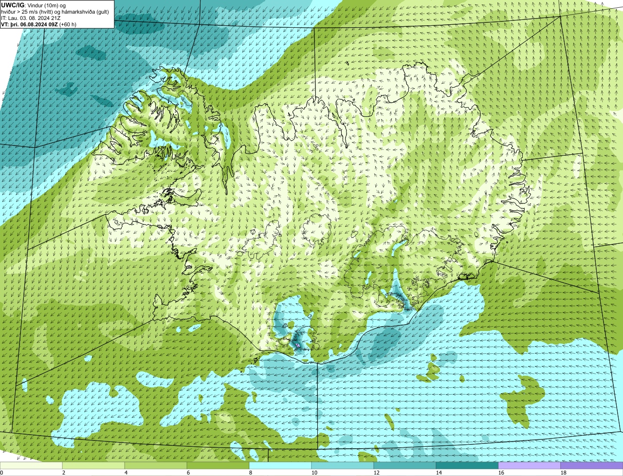Click the "10" label on the legend scale

(x=314, y=473)
